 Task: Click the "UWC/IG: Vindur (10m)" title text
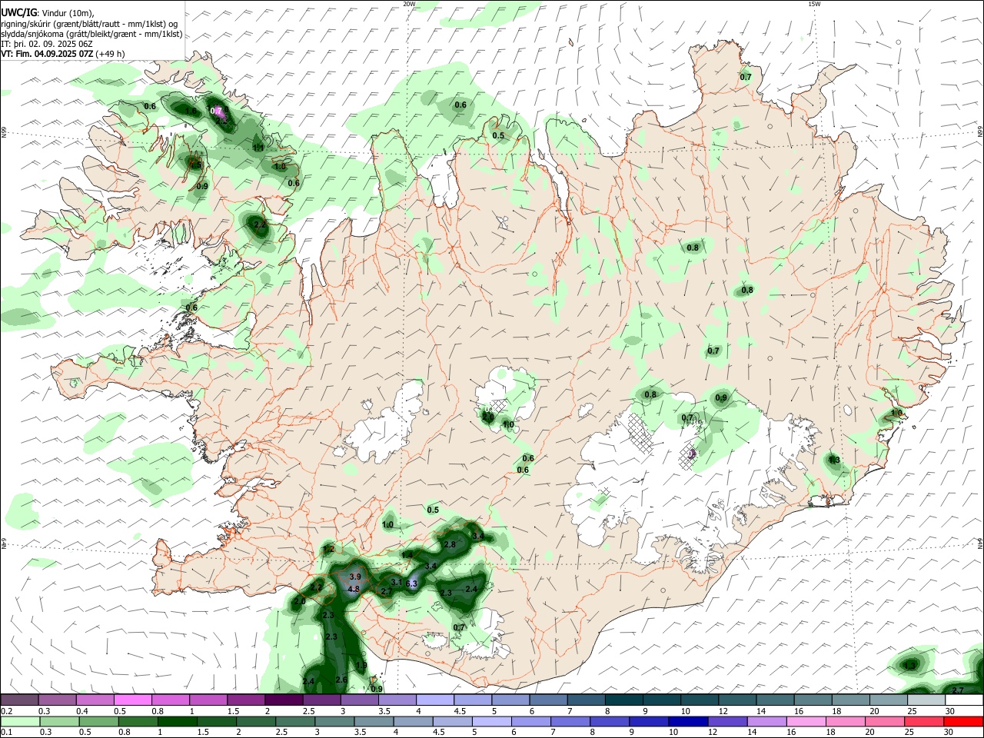(x=47, y=12)
